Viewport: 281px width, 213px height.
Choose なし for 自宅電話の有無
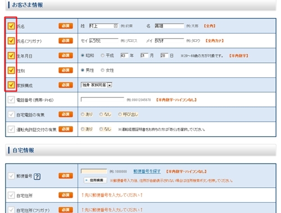(101, 114)
